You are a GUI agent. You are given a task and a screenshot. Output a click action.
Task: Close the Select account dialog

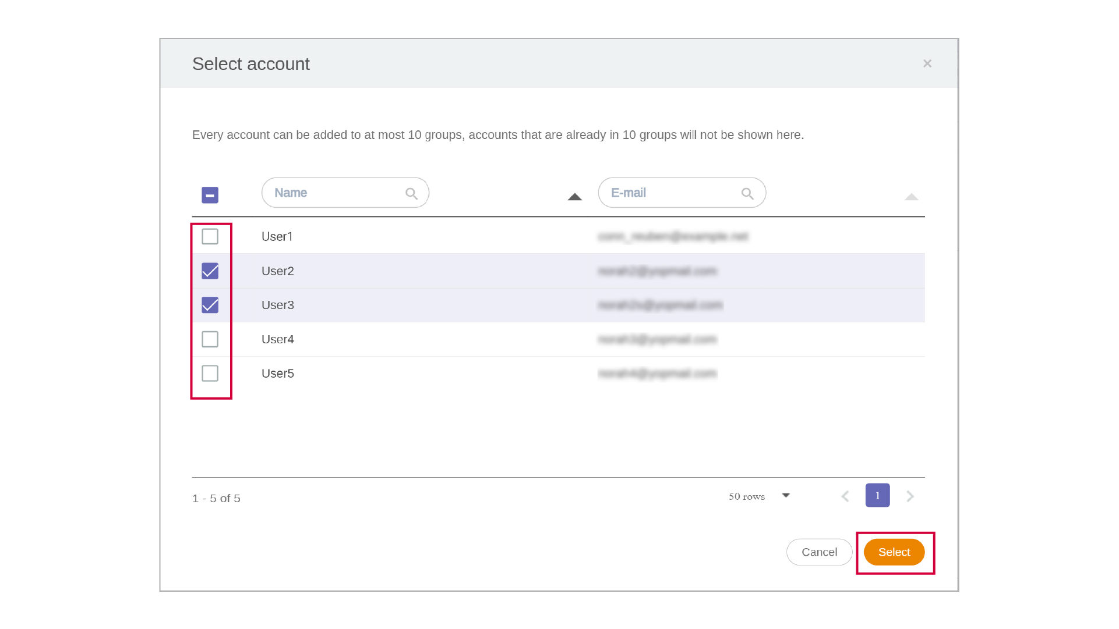pos(927,63)
